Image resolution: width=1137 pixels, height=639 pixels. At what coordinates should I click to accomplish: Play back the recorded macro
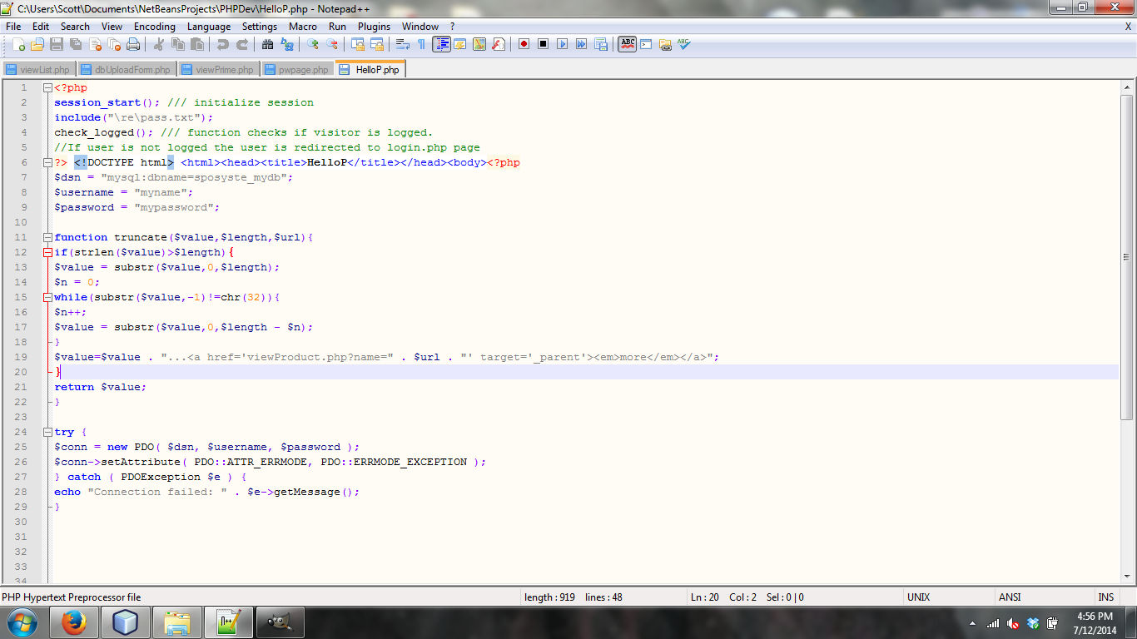(562, 44)
